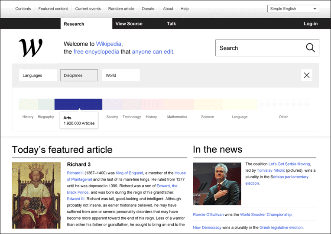This screenshot has height=234, width=331.
Task: Click the Log-in button
Action: [x=311, y=24]
